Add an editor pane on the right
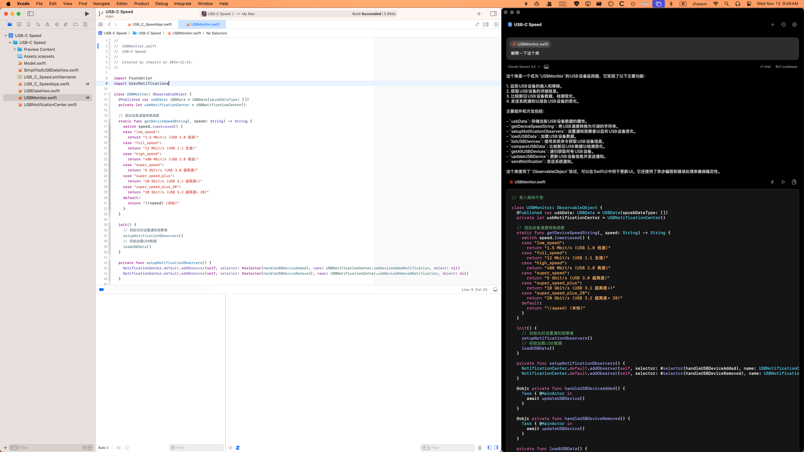The image size is (804, 452). [497, 24]
